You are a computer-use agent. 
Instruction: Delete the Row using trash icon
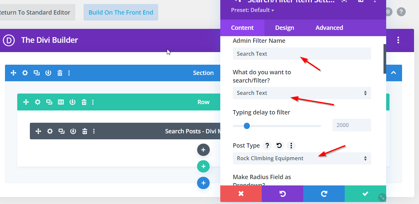[x=84, y=102]
